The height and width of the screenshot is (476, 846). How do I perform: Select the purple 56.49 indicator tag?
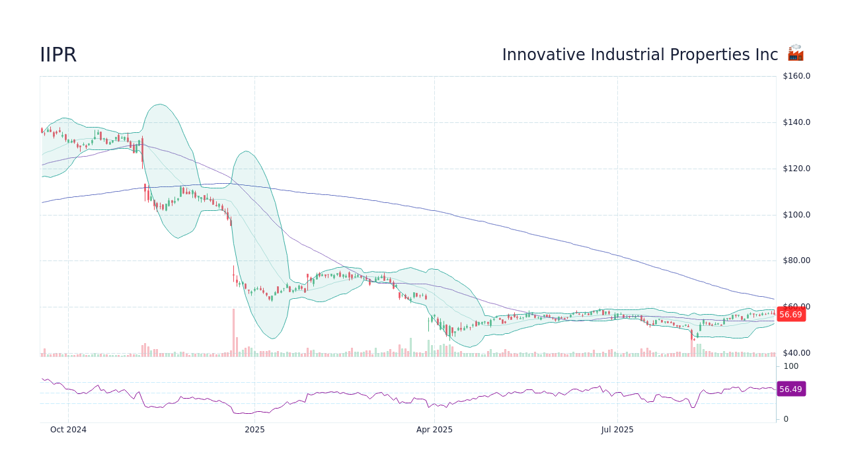(x=791, y=389)
